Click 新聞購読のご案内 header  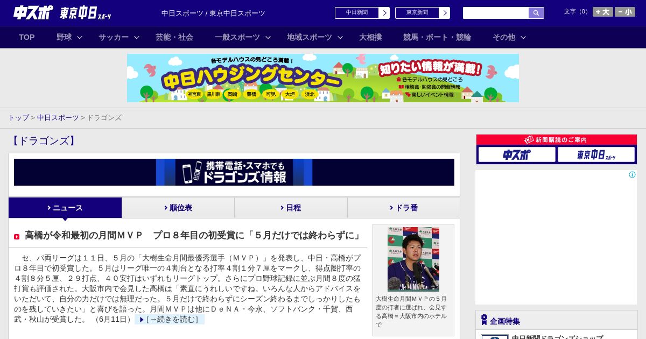pyautogui.click(x=557, y=140)
